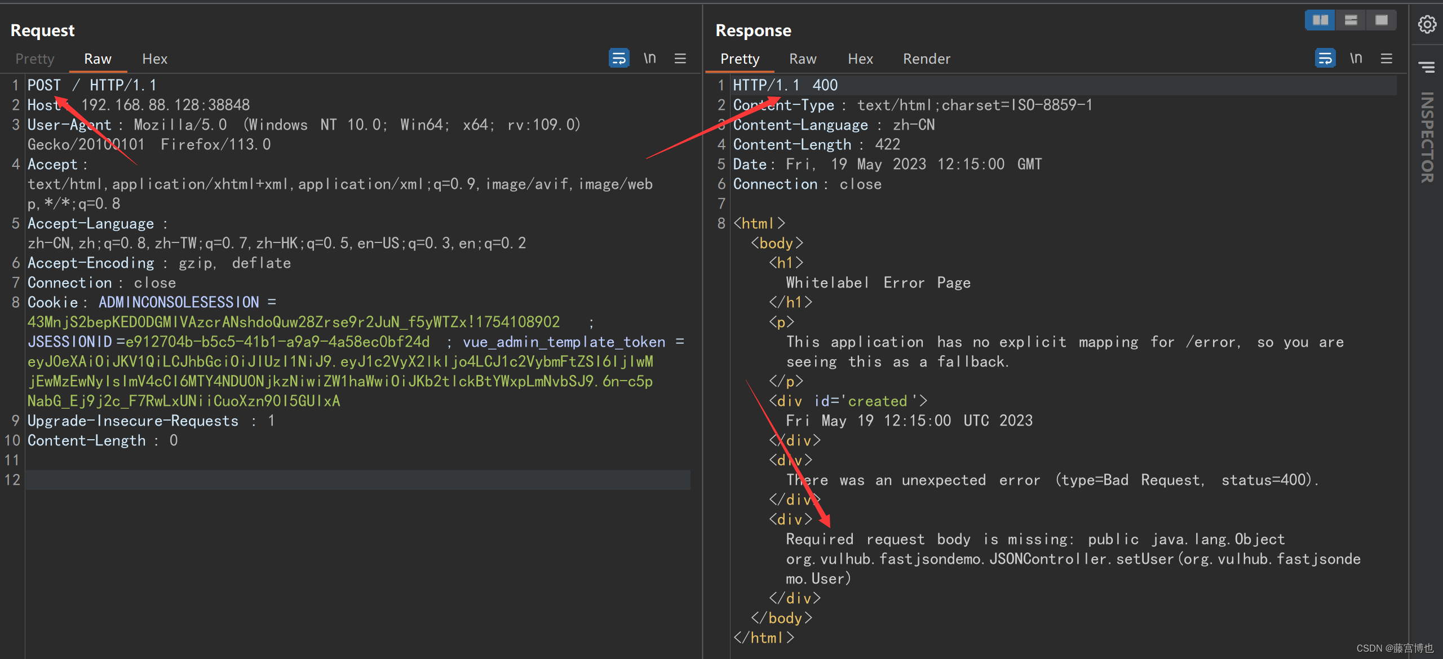
Task: Open the settings gear icon
Action: click(x=1427, y=24)
